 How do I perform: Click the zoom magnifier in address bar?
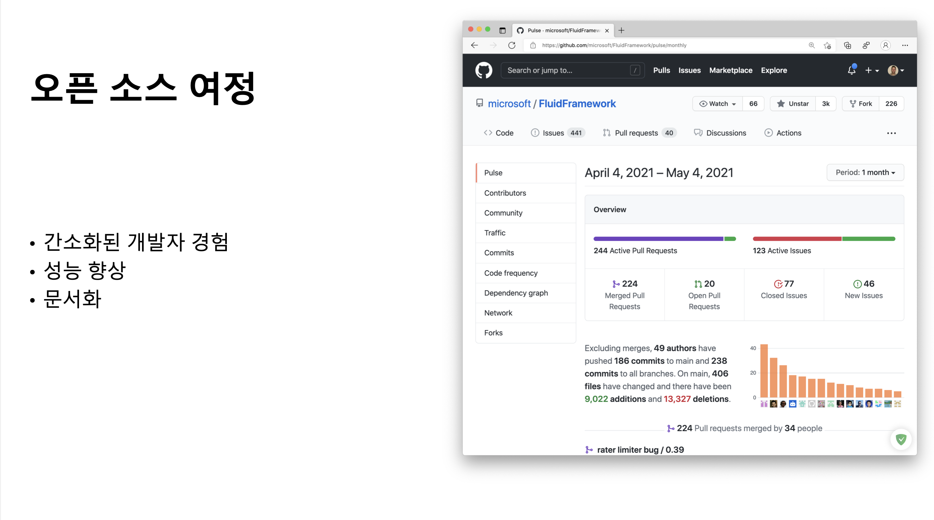(811, 45)
